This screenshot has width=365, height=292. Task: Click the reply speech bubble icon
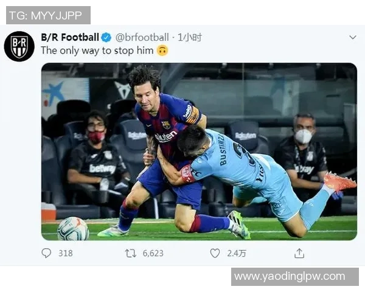coord(46,253)
